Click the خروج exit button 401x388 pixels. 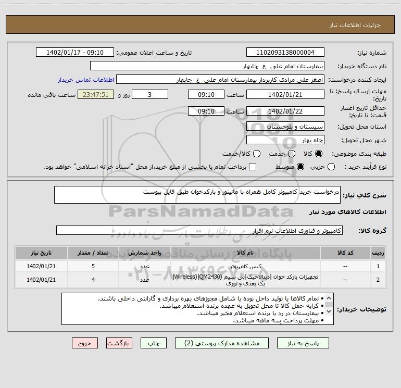pos(85,343)
